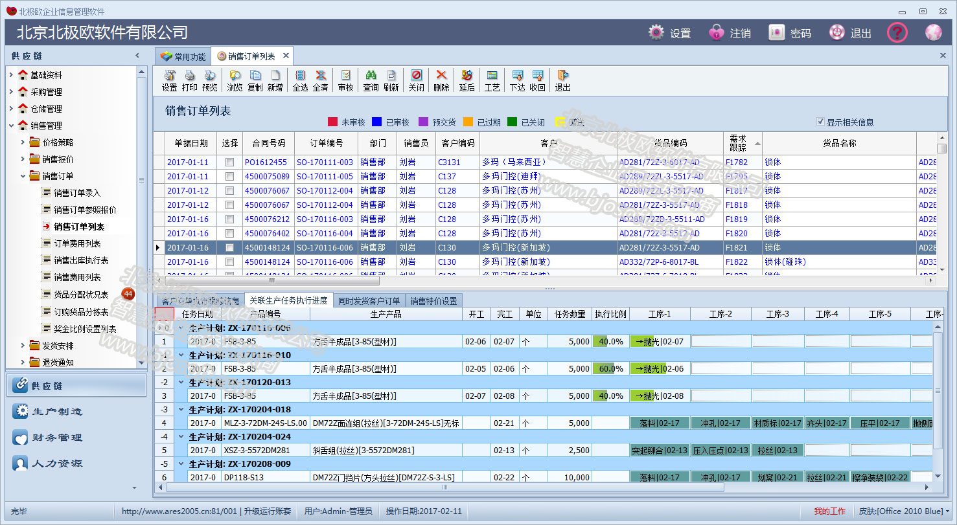Viewport: 957px width, 525px height.
Task: Tick the checkbox for row SO-170112-004 F1817
Action: (x=229, y=191)
